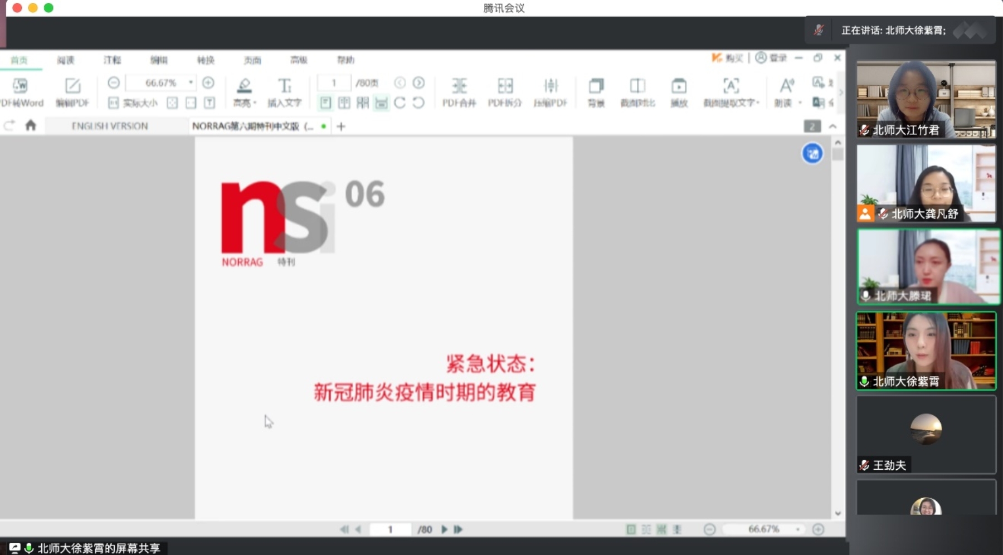Open the 阅读 ribbon tab

click(66, 60)
